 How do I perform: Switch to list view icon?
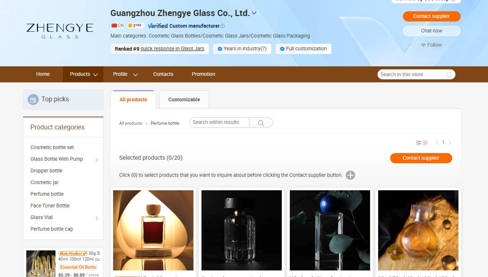click(419, 143)
